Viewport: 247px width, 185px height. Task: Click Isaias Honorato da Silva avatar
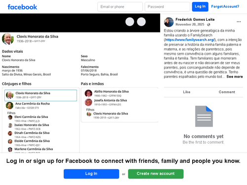10,125
